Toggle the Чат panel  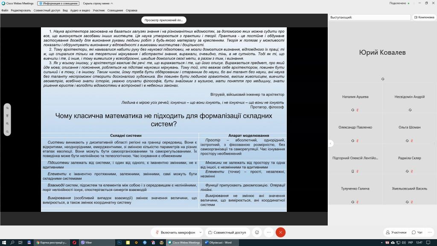pos(417,232)
